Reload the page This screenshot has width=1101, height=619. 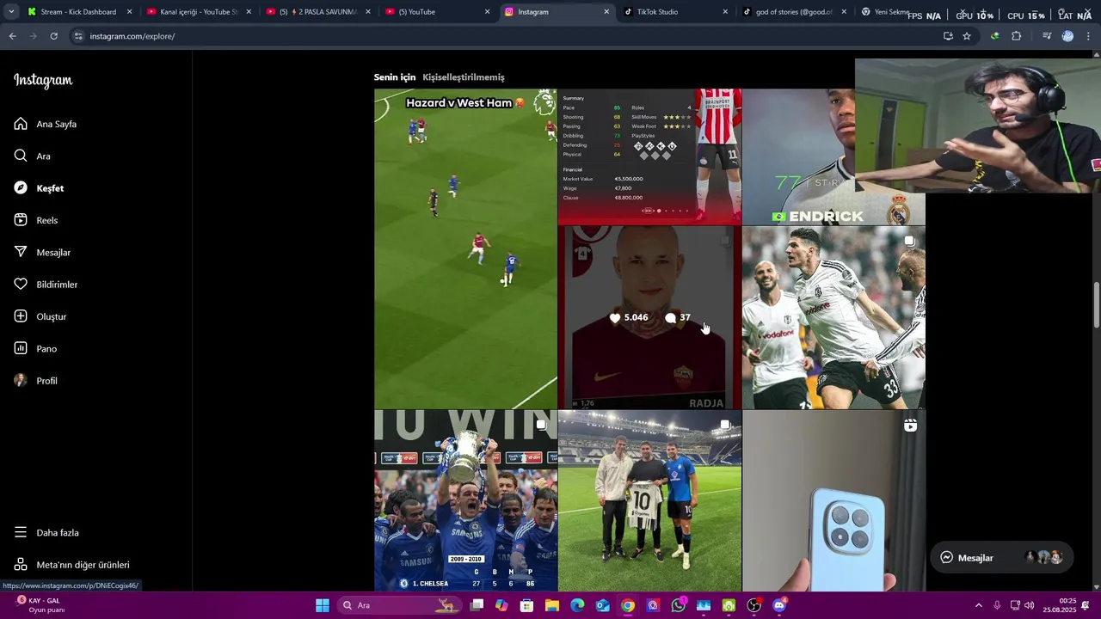point(53,36)
